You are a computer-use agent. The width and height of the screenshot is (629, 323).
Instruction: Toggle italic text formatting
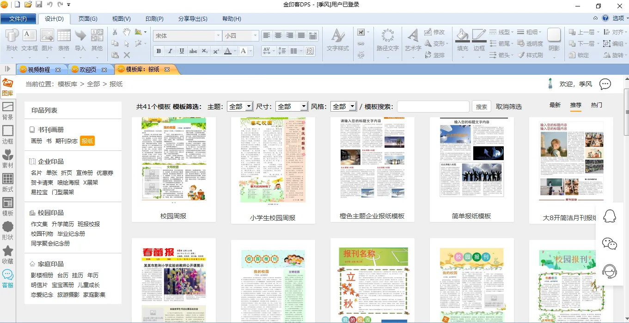170,51
